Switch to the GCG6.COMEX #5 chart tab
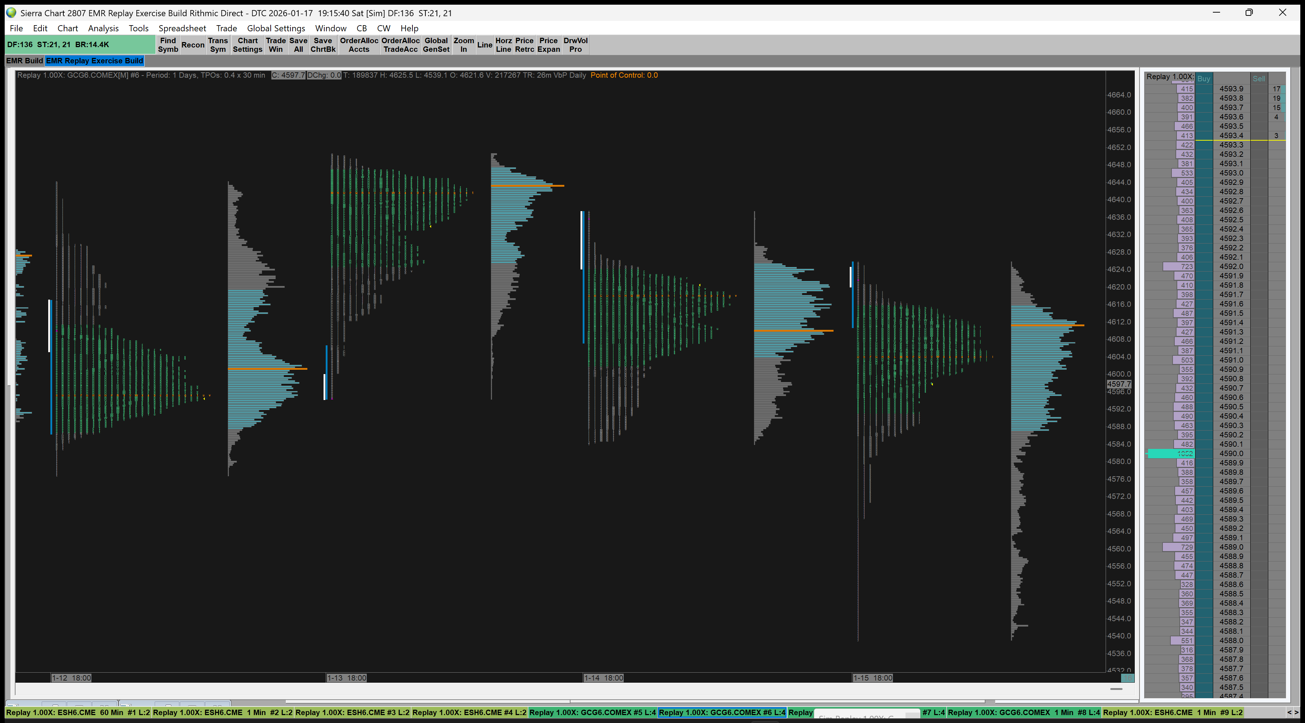This screenshot has width=1305, height=723. click(592, 712)
